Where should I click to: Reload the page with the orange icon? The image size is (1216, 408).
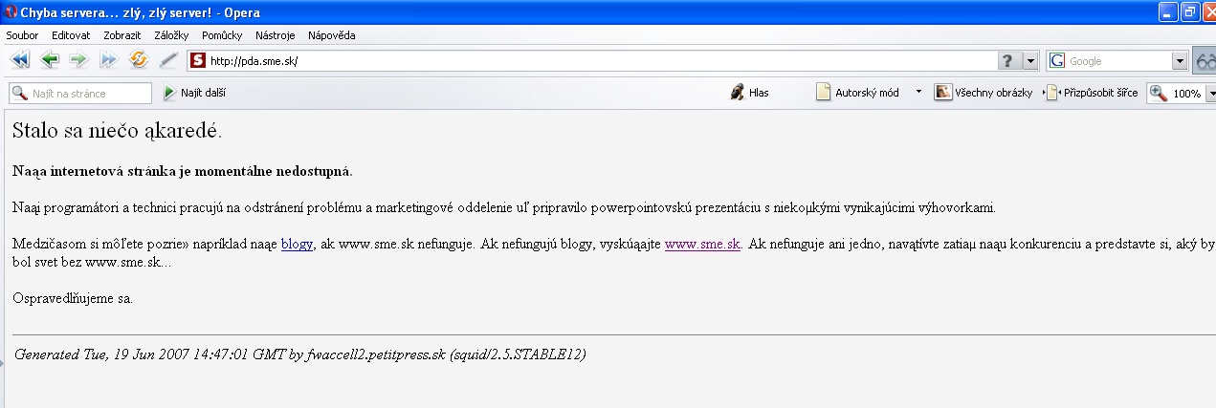[139, 60]
